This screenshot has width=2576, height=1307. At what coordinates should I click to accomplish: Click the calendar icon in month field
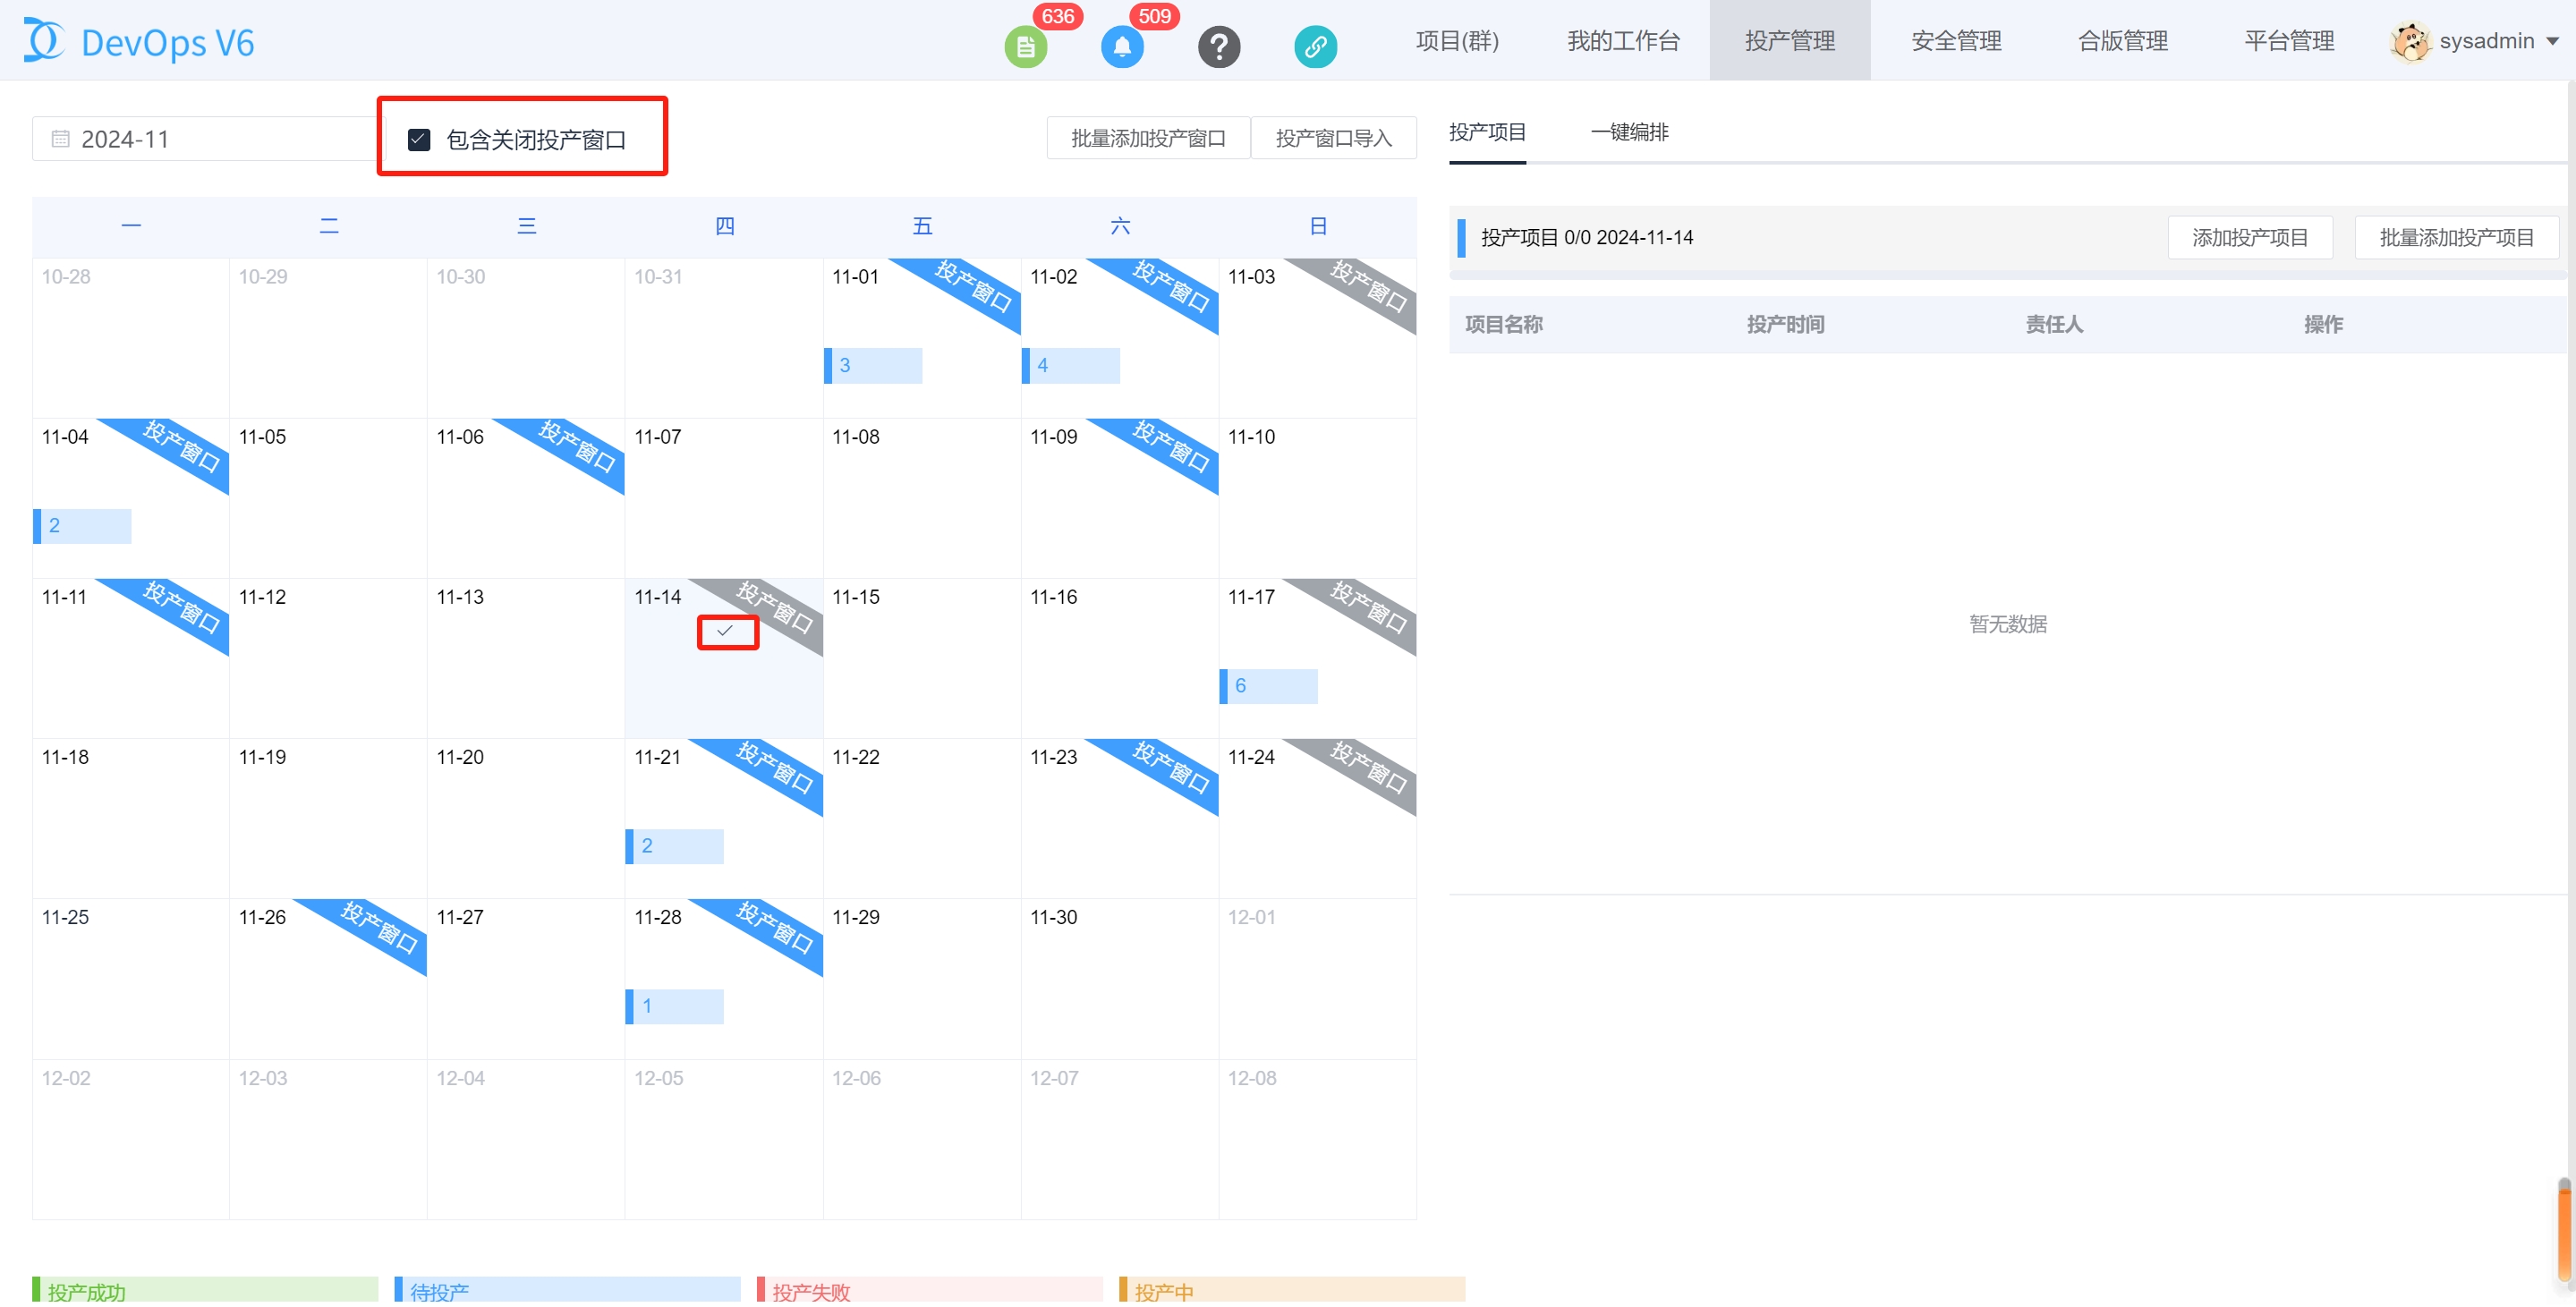[x=60, y=139]
